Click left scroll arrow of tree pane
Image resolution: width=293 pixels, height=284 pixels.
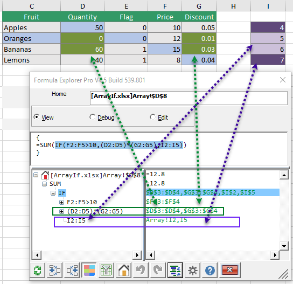tap(37, 255)
